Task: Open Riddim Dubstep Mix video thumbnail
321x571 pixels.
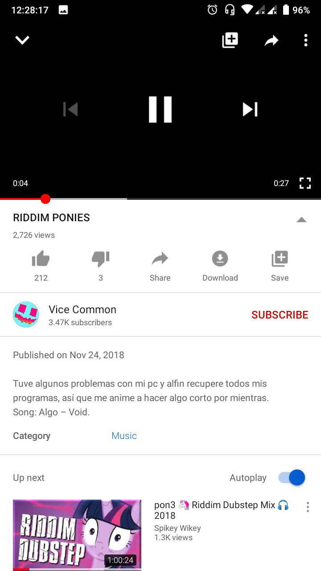Action: click(x=77, y=535)
